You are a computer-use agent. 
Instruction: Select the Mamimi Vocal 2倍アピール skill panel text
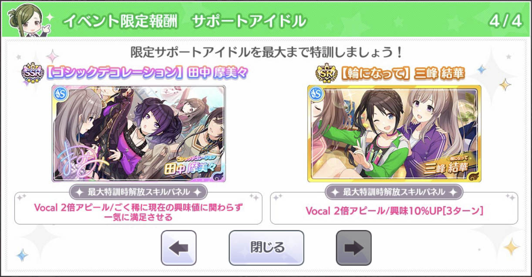[138, 212]
